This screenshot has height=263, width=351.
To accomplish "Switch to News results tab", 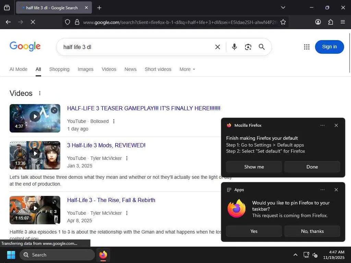I will [131, 69].
